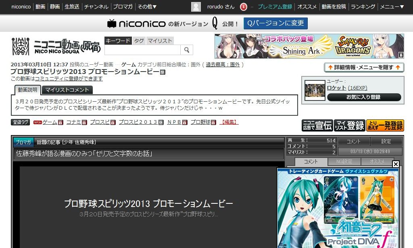Click Qバージョンに変更 button
The width and height of the screenshot is (413, 248).
point(275,23)
